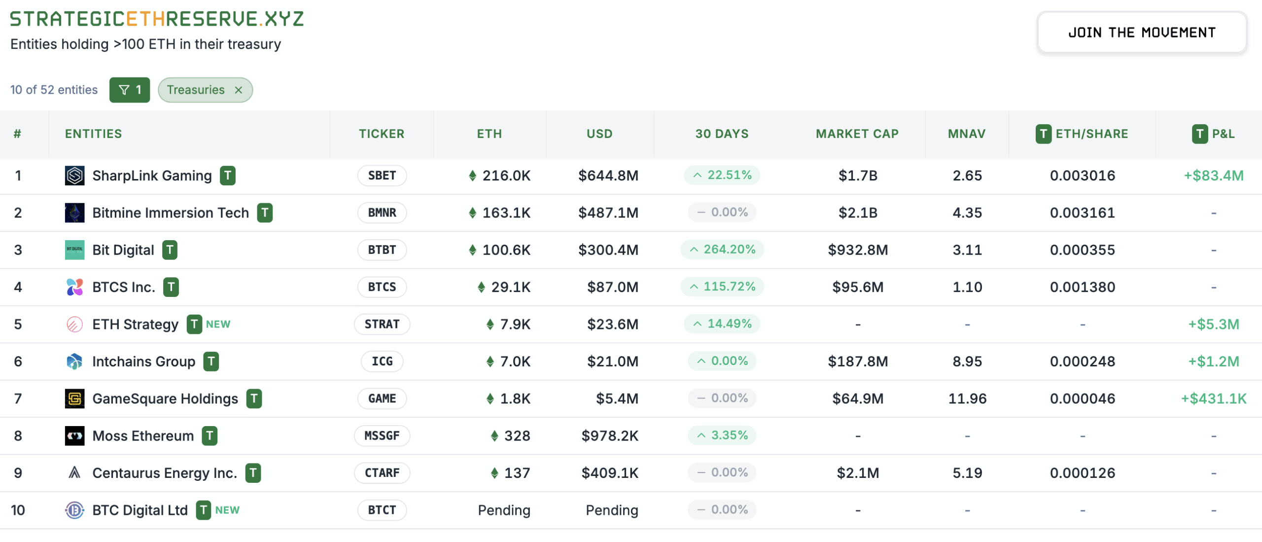Click the T treasury badge beside BTC Digital Ltd

coord(204,510)
